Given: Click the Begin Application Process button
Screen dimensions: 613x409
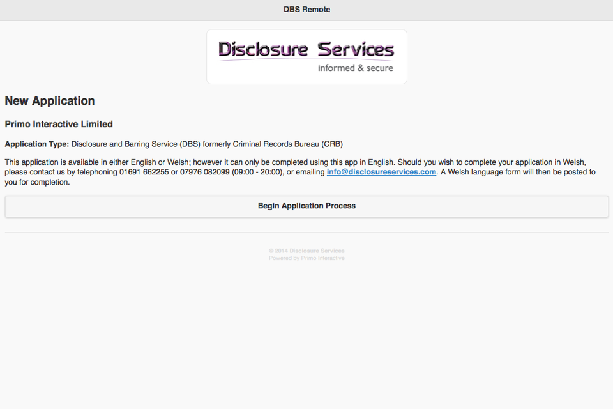Looking at the screenshot, I should 306,206.
